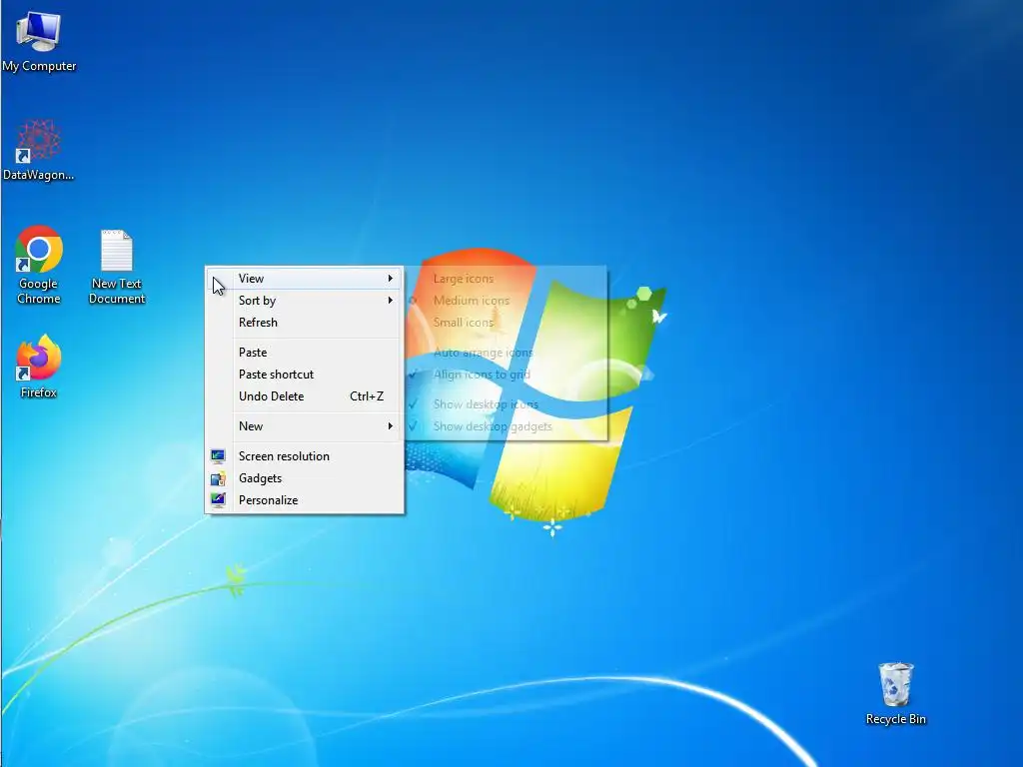
Task: Click the Personalize menu icon
Action: point(218,500)
